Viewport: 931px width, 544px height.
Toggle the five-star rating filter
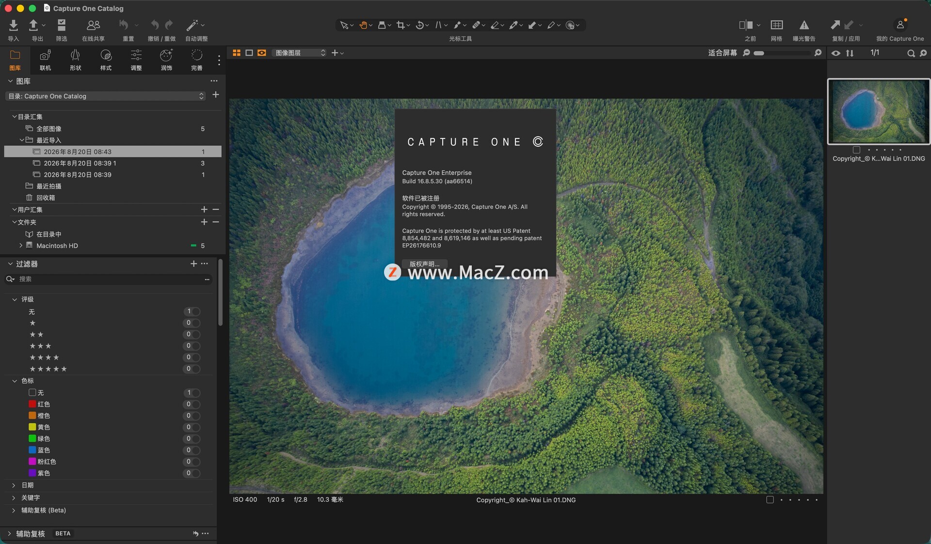coord(193,369)
